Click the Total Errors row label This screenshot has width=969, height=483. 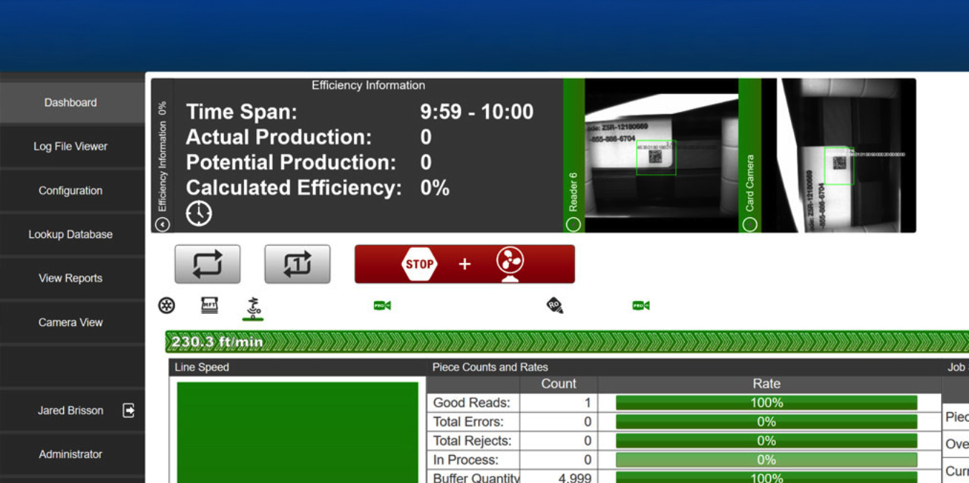(x=468, y=422)
